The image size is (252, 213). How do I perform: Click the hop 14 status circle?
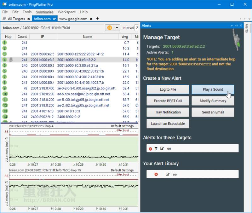[x=5, y=117]
